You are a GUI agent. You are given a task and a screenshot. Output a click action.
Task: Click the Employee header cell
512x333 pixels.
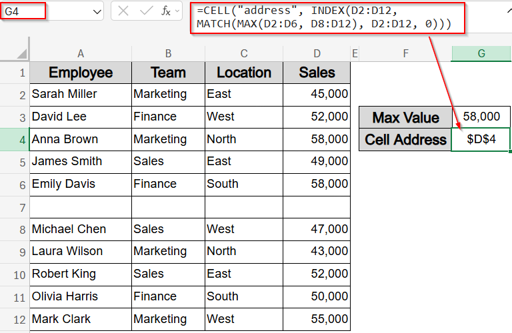[81, 73]
